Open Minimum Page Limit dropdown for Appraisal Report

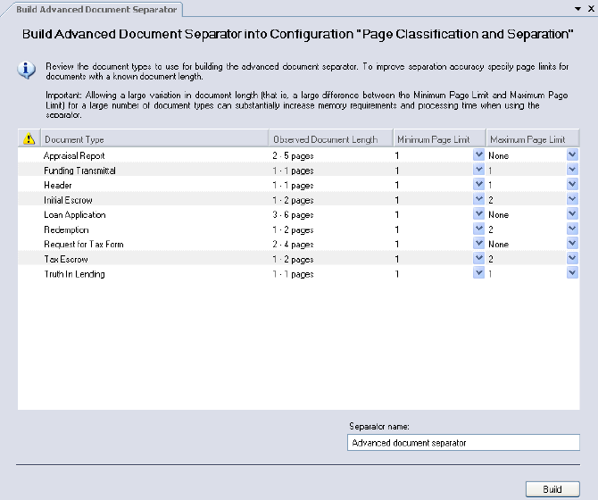[x=478, y=155]
